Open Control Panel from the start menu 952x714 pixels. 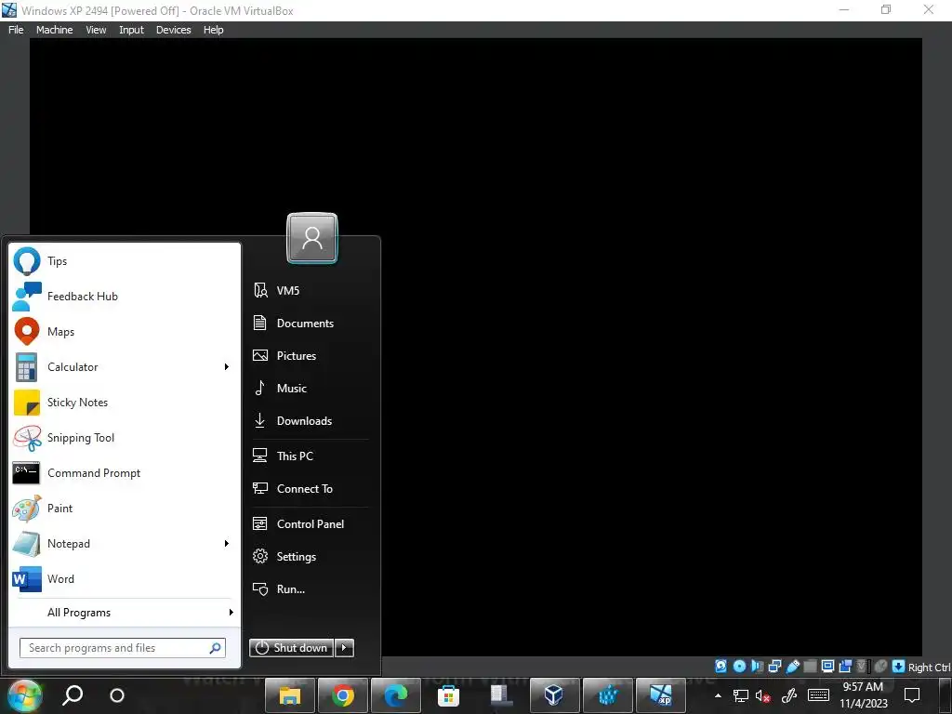click(311, 524)
